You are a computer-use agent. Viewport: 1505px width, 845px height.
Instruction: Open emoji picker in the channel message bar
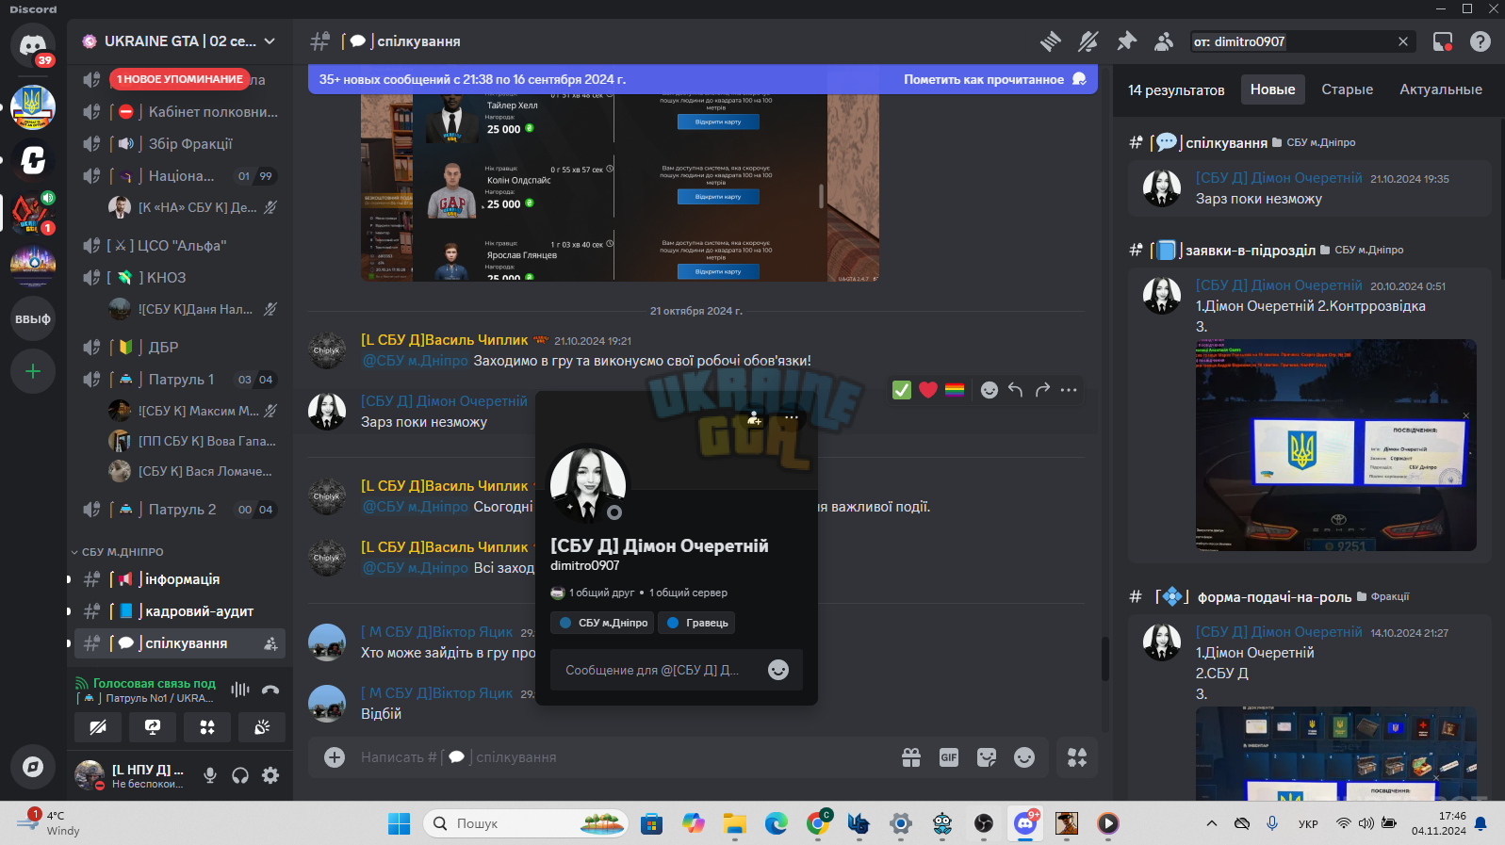(1024, 757)
